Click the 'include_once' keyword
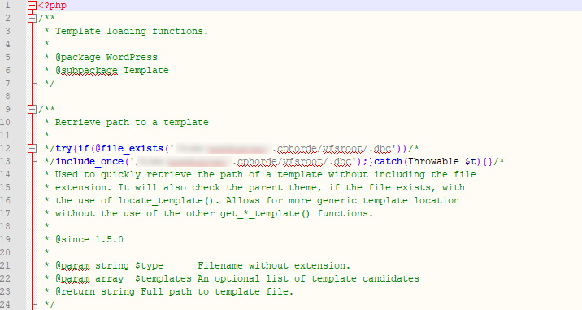The height and width of the screenshot is (310, 582). 89,161
